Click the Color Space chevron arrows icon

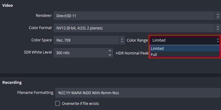(122, 40)
